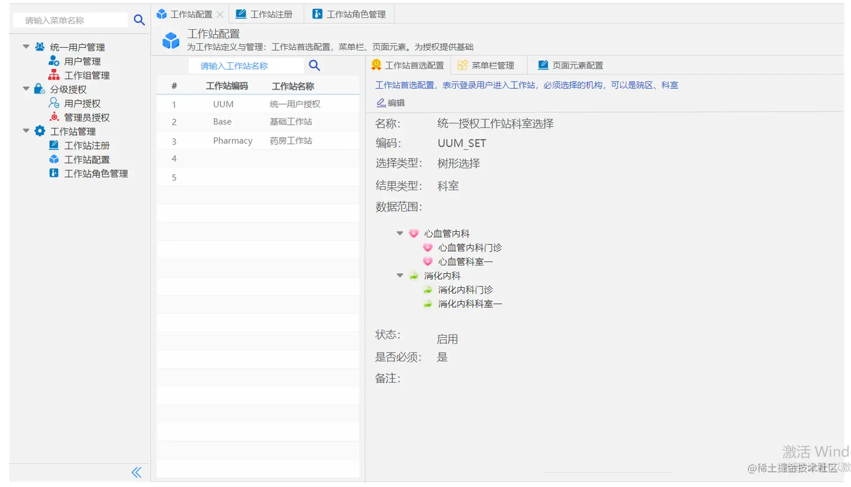This screenshot has height=487, width=851.
Task: Focus the 请输入工作站名称 search field
Action: 246,66
